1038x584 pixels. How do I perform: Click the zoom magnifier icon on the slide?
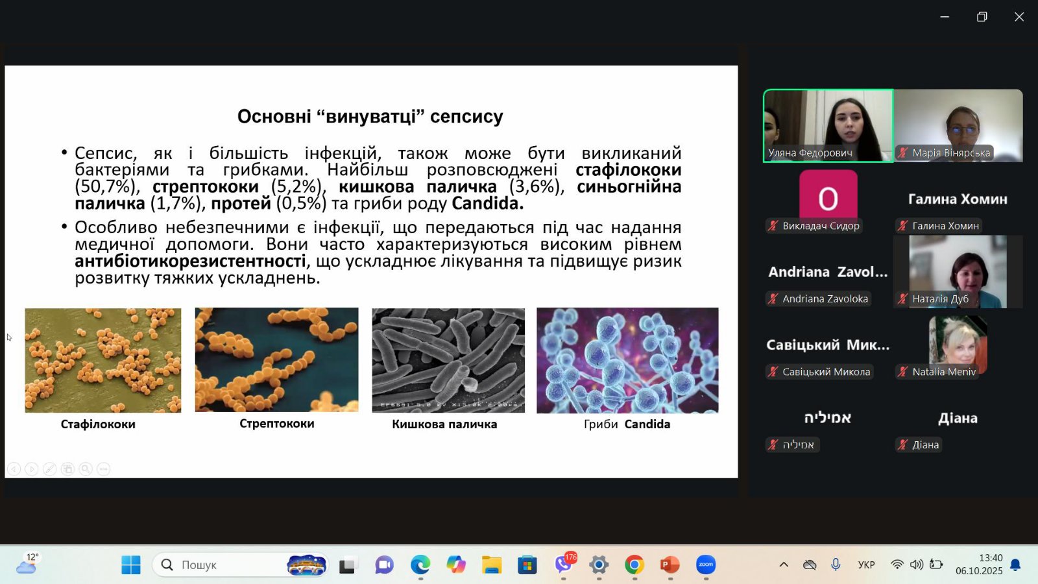(x=86, y=468)
